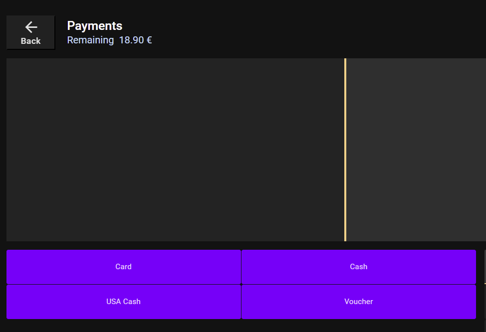
Task: Choose Cash as payment method
Action: tap(358, 267)
